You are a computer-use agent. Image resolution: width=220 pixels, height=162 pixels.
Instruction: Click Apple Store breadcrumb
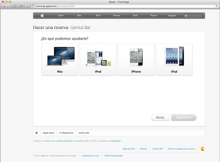point(48,133)
